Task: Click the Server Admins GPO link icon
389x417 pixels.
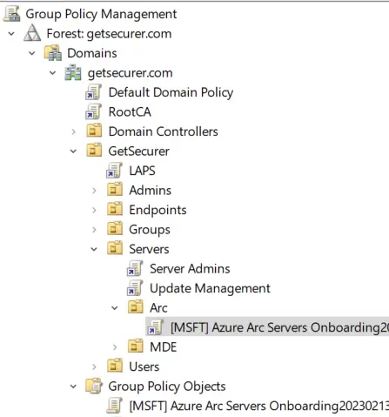Action: (x=135, y=268)
